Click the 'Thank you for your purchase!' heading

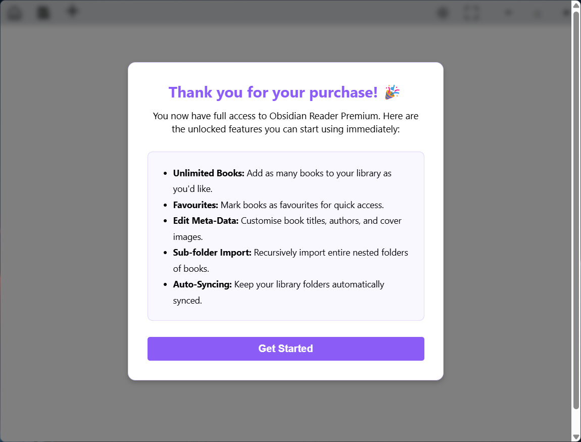click(x=273, y=92)
